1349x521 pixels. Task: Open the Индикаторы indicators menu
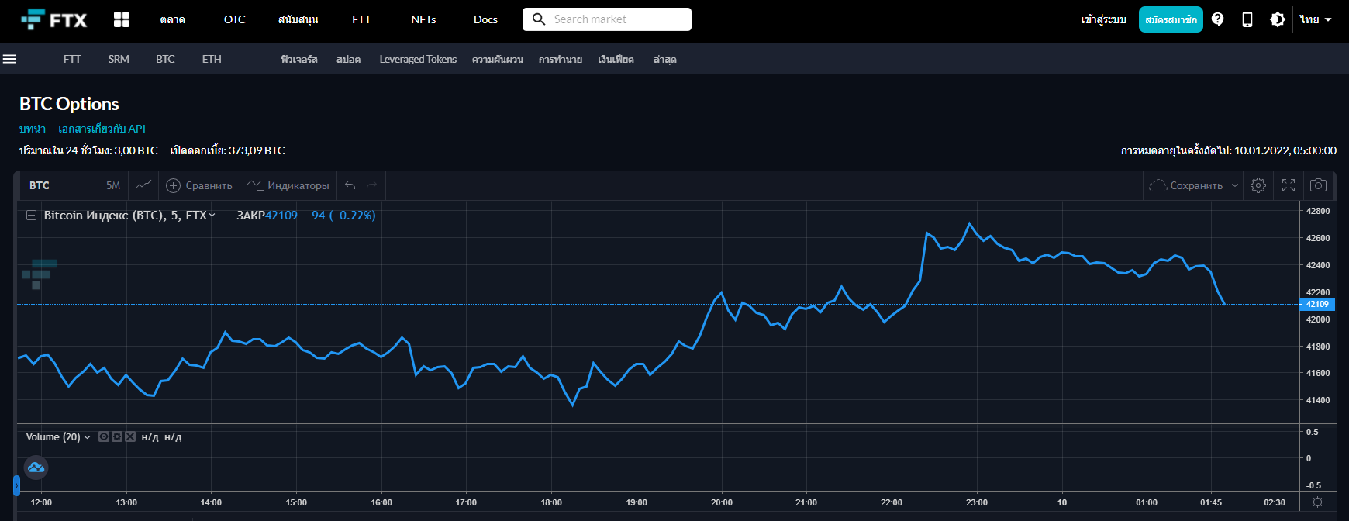pos(288,185)
